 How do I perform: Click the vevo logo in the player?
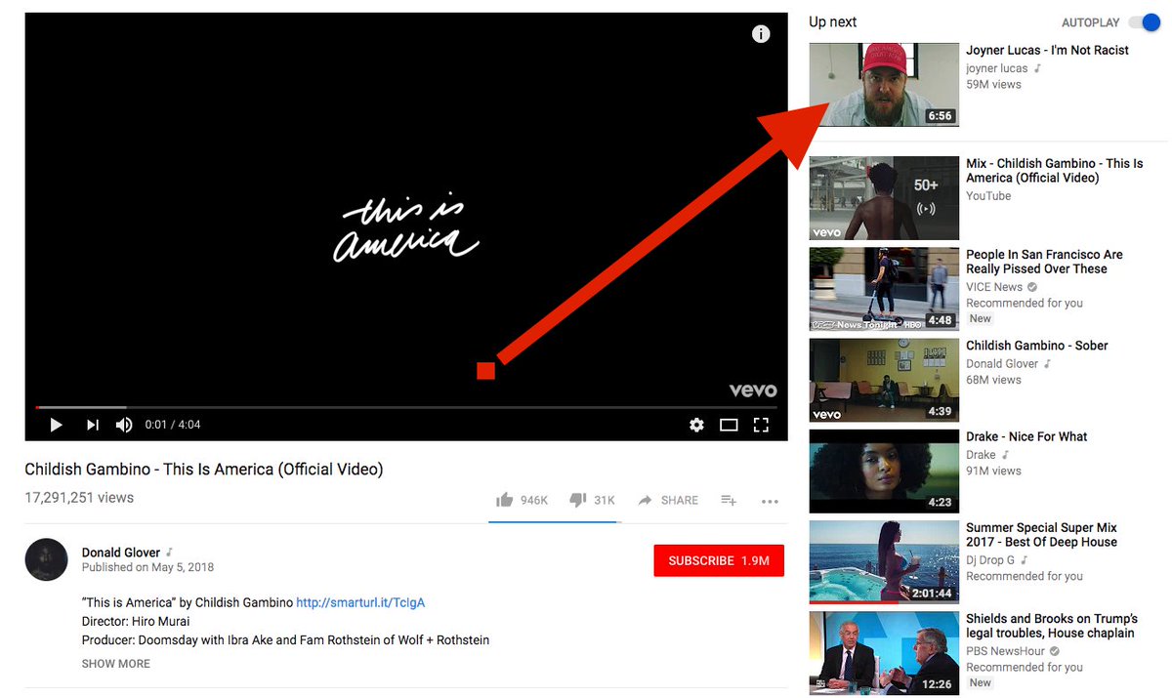753,390
